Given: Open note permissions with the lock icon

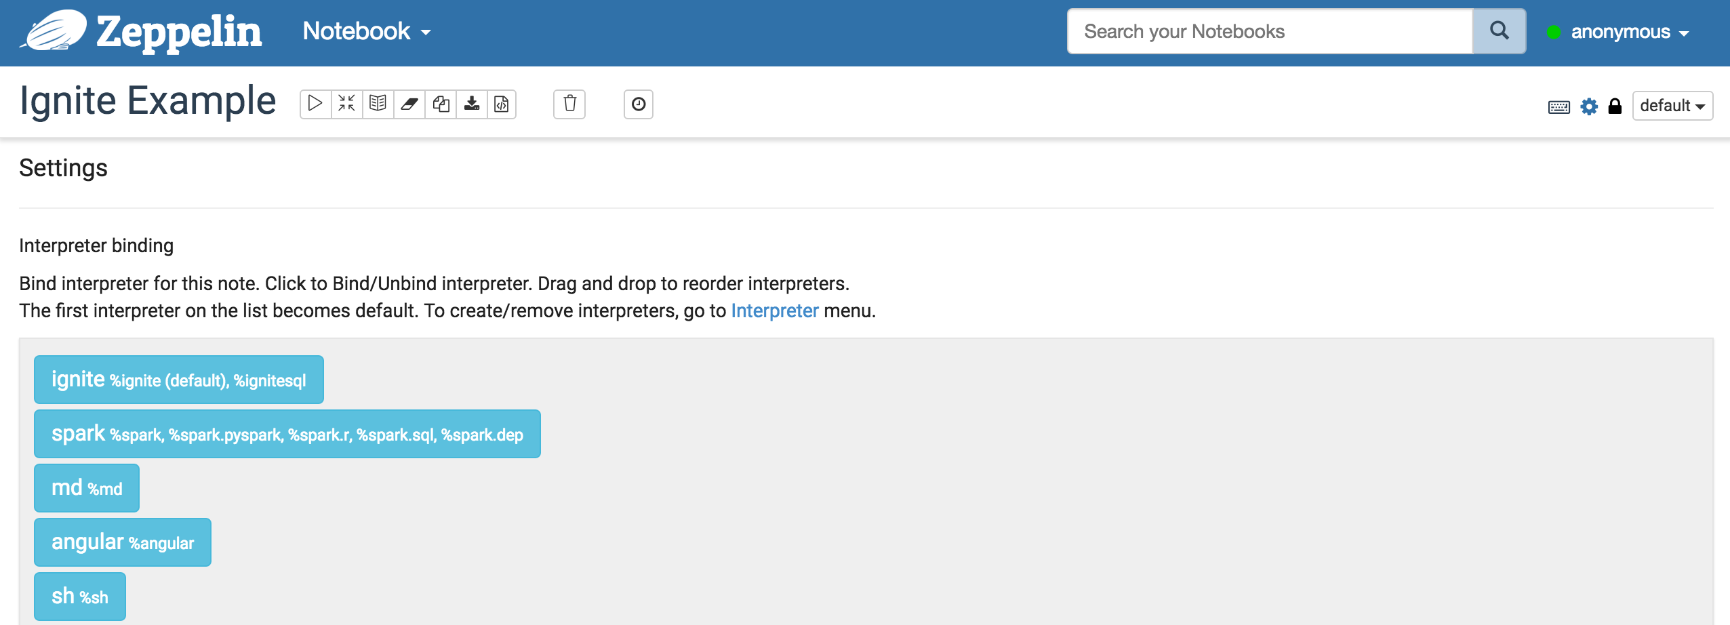Looking at the screenshot, I should click(1615, 106).
